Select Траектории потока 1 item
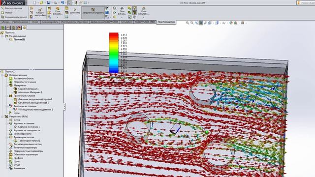315x177 pixels. pyautogui.click(x=30, y=141)
